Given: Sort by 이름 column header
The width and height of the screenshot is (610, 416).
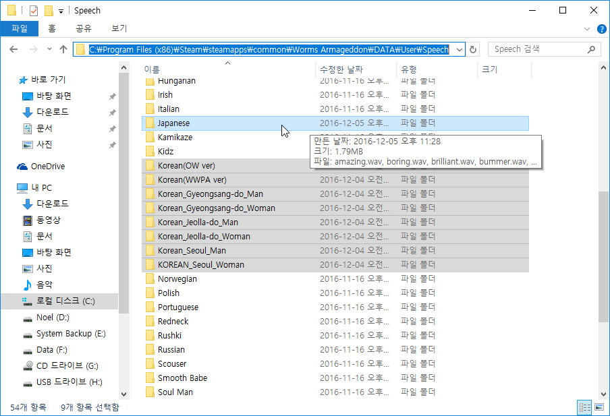Looking at the screenshot, I should (x=152, y=69).
